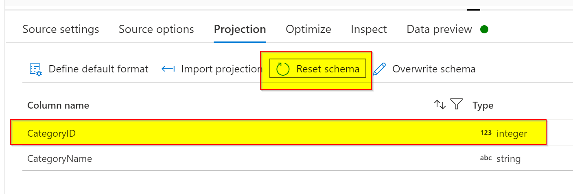Click the Reset schema button label
573x194 pixels.
pos(328,69)
